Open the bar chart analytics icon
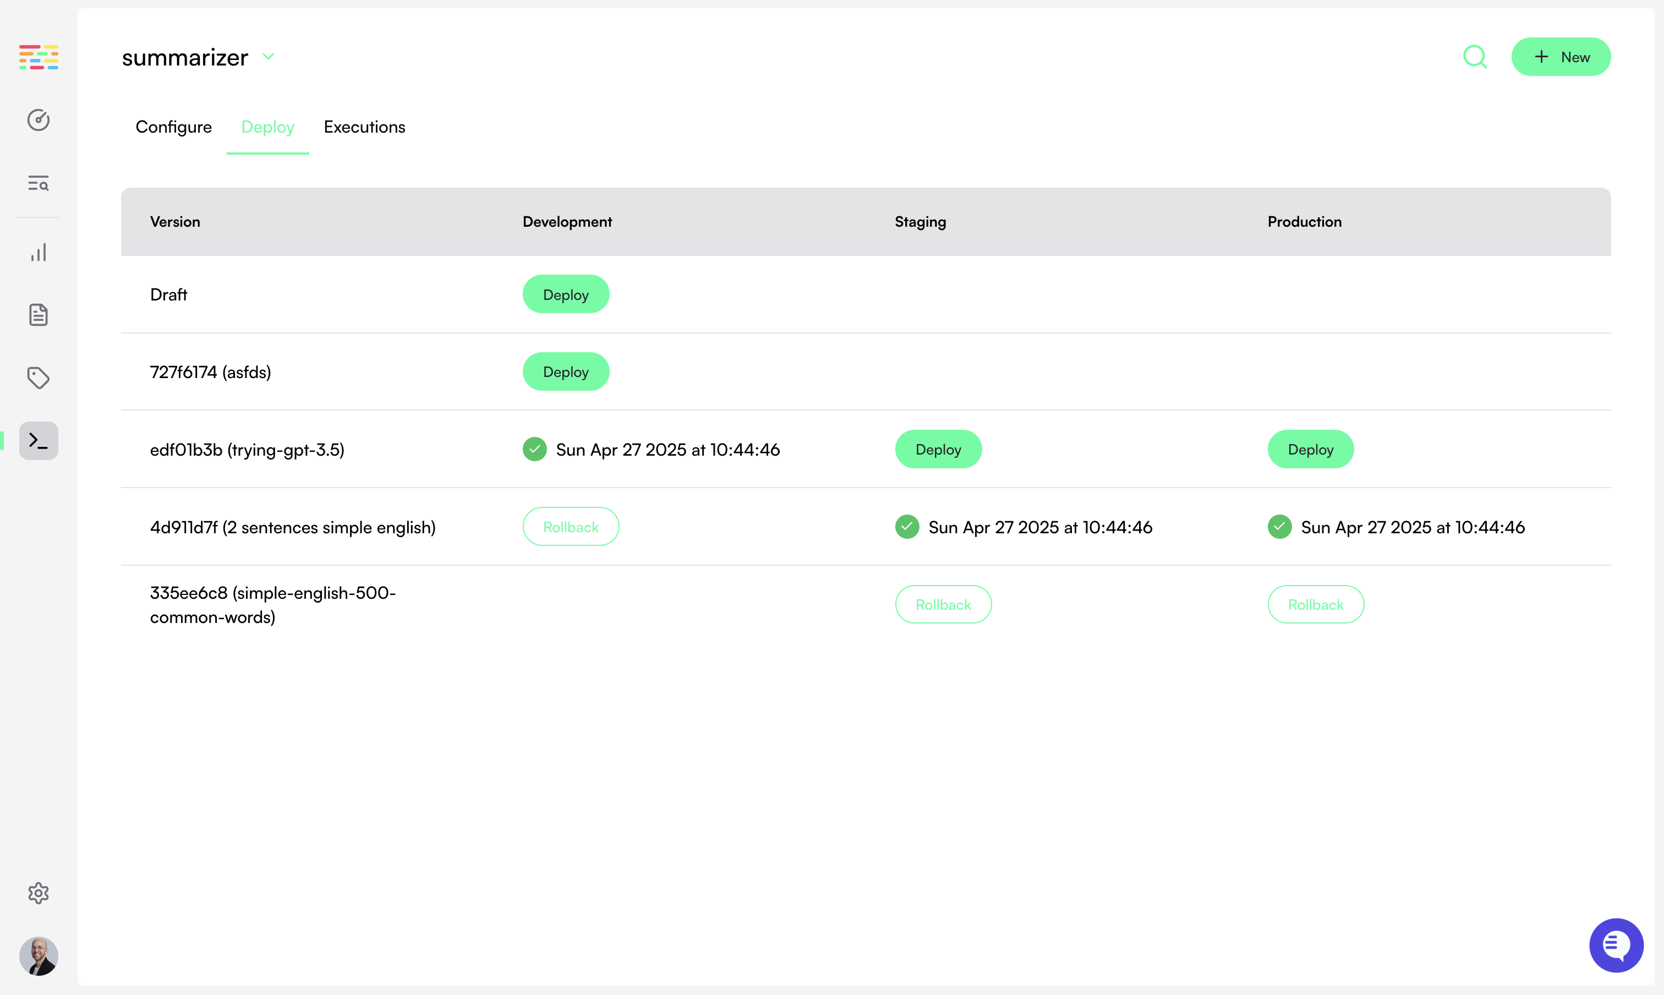 pyautogui.click(x=38, y=253)
